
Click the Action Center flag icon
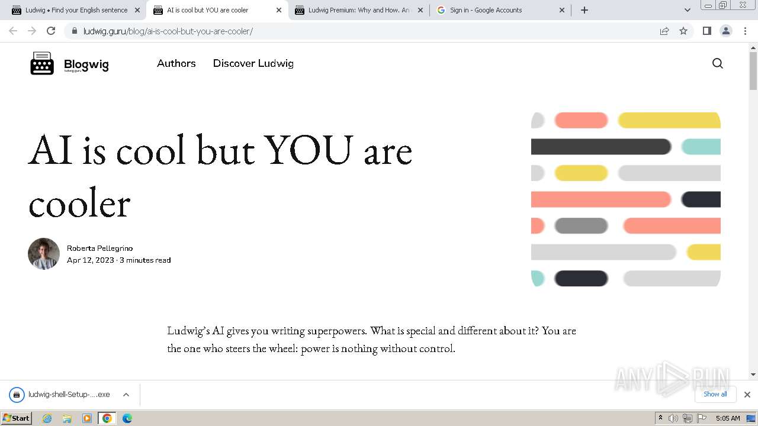pyautogui.click(x=702, y=418)
